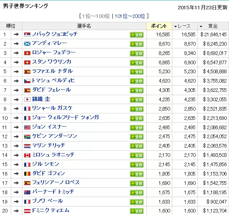Switch to the 1位〜100位 ranking range
The height and width of the screenshot is (215, 229).
click(x=96, y=16)
